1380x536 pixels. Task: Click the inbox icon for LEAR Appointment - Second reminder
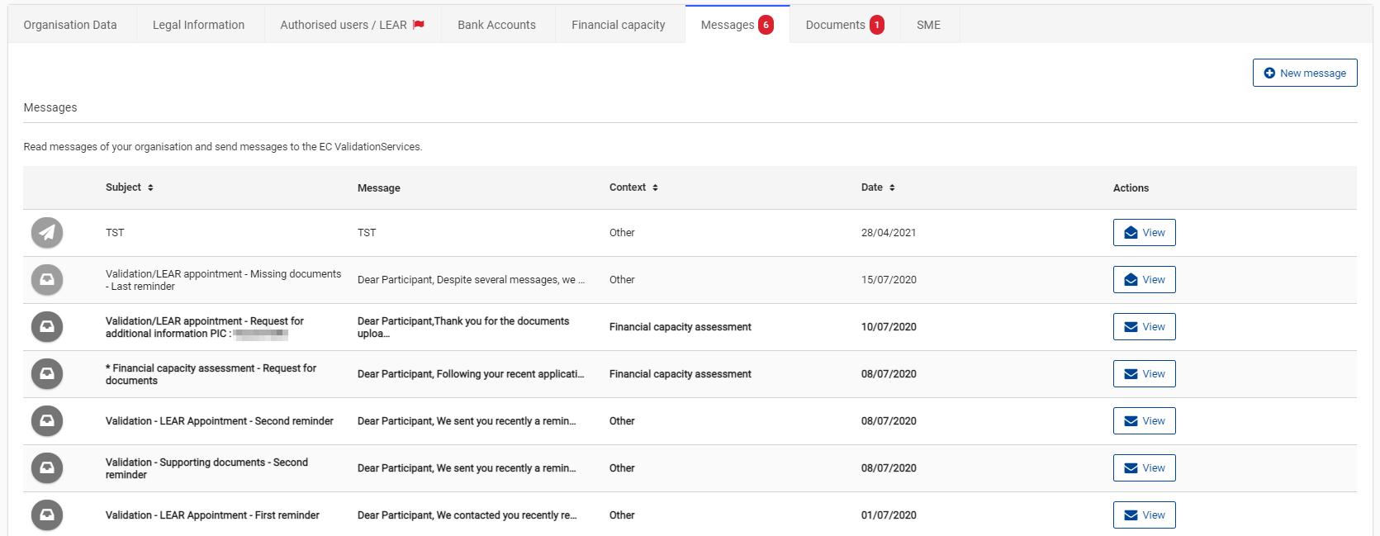pyautogui.click(x=47, y=421)
